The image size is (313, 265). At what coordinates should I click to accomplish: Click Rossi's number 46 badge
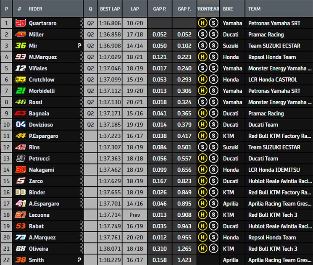coord(21,102)
